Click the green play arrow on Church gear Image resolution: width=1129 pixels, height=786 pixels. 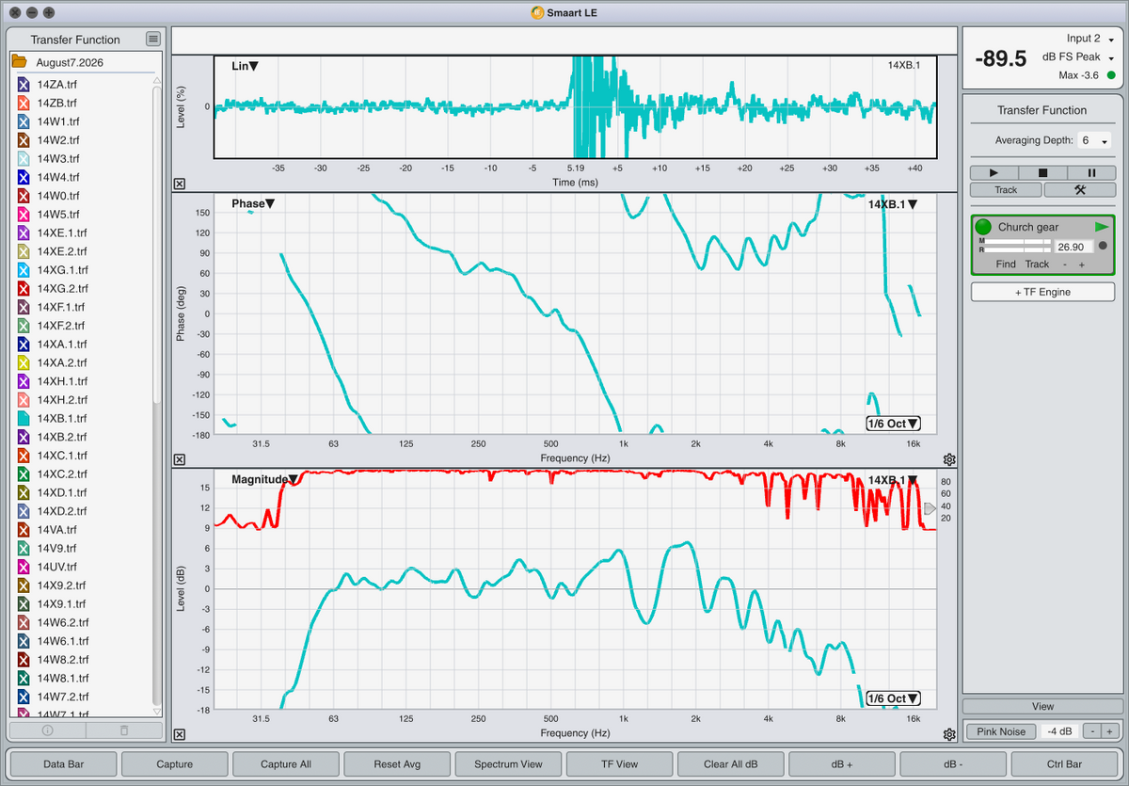coord(1102,227)
